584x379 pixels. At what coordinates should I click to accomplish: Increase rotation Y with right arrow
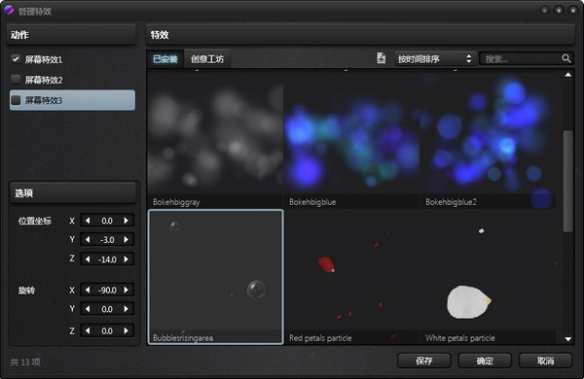pos(126,309)
